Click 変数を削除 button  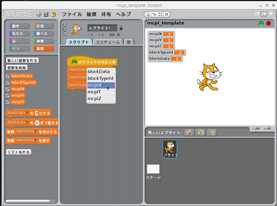17,68
